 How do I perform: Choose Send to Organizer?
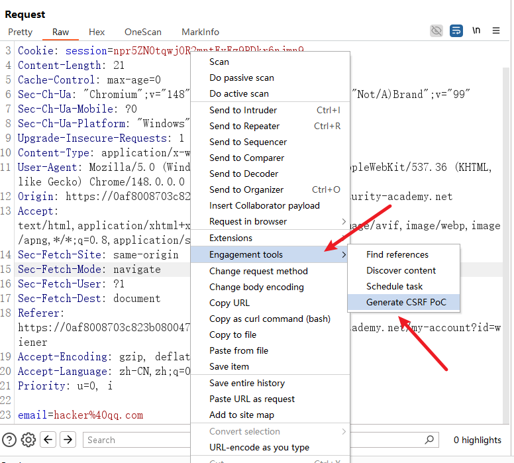(x=270, y=189)
